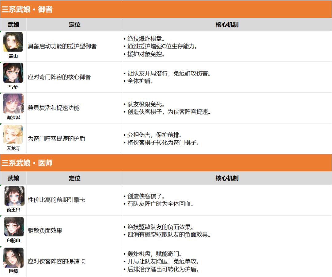Viewport: 332px width, 277px height.
Task: Click the line 援护对象免控。
Action: click(x=144, y=54)
